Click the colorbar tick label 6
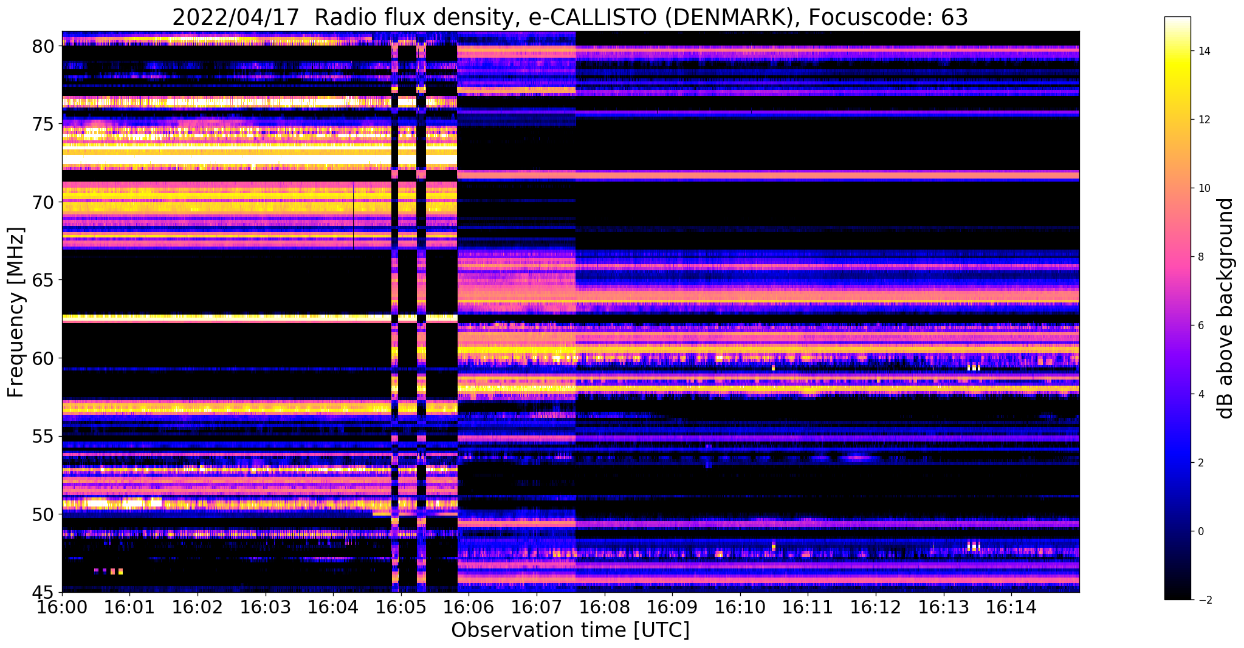Screen dimensions: 1244x648 tap(1201, 326)
